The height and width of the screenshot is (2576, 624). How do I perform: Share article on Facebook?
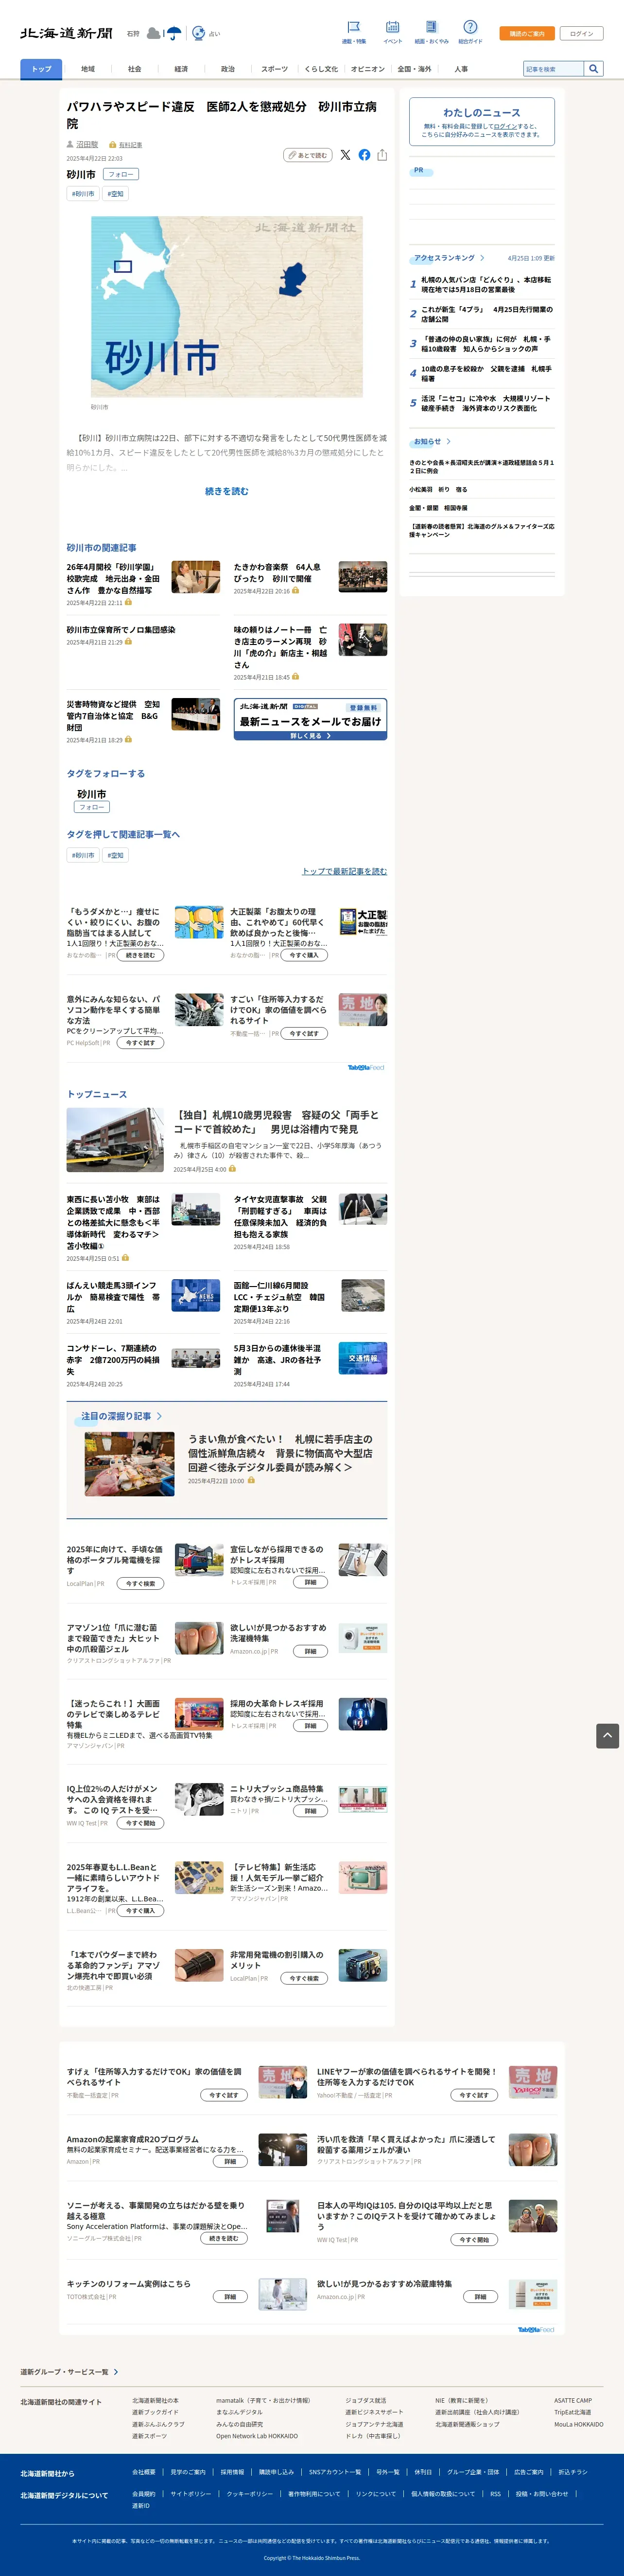(364, 155)
